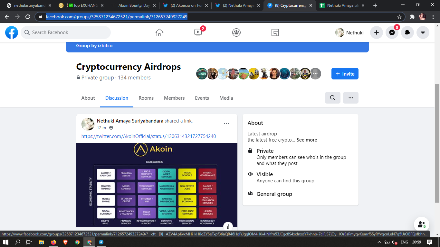
Task: Open the Groups icon in top navigation
Action: point(236,32)
